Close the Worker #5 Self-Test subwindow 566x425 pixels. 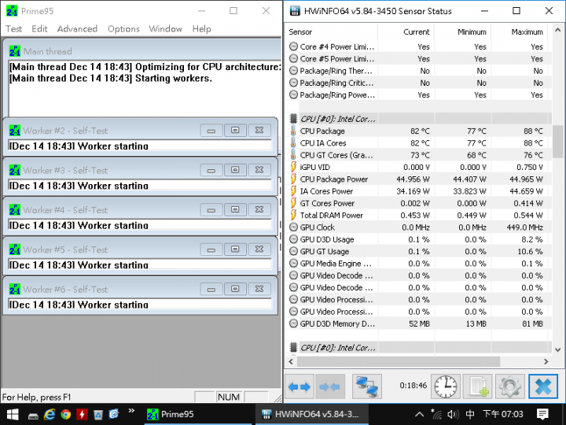coord(259,249)
